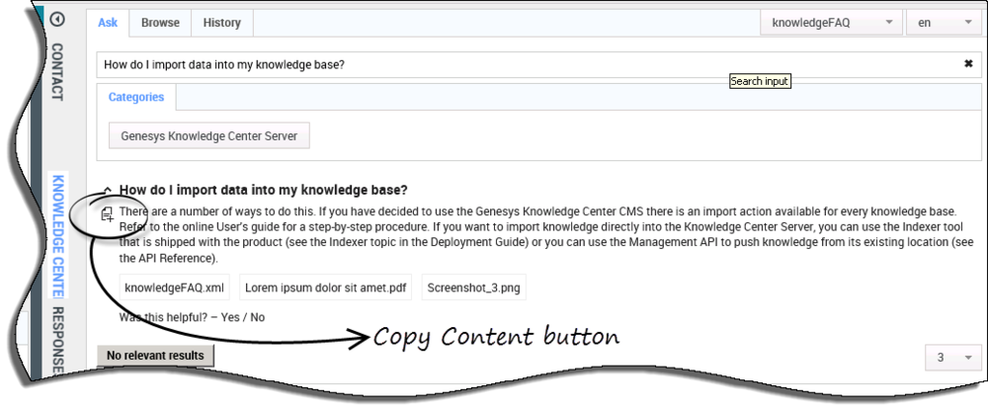
Task: Open the Screenshot_3.png attachment
Action: point(474,288)
